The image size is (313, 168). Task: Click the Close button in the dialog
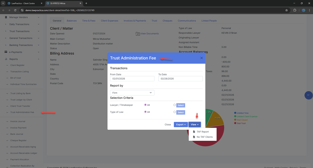click(168, 125)
